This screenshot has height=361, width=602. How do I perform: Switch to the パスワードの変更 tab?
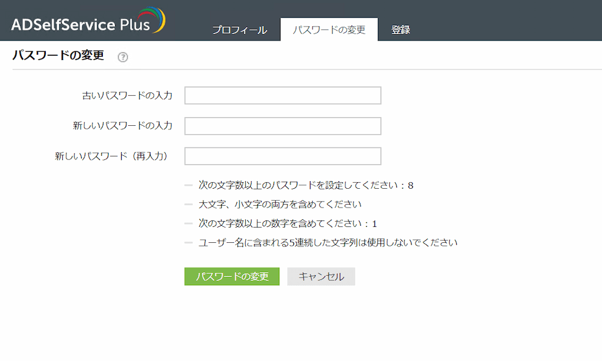(x=329, y=30)
